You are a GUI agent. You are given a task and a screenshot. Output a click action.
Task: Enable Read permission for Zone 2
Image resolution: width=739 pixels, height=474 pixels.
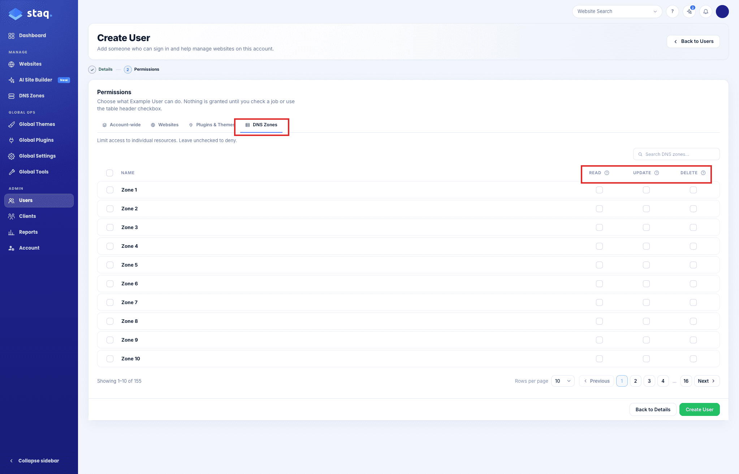[x=600, y=209]
